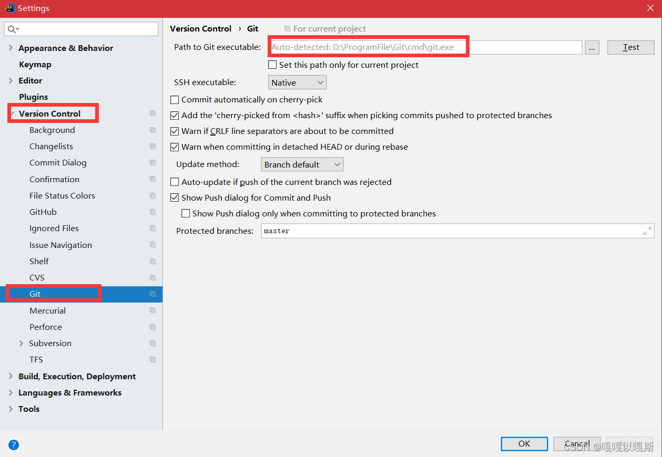Click the project-level icon beside Background
The width and height of the screenshot is (662, 457).
[152, 130]
